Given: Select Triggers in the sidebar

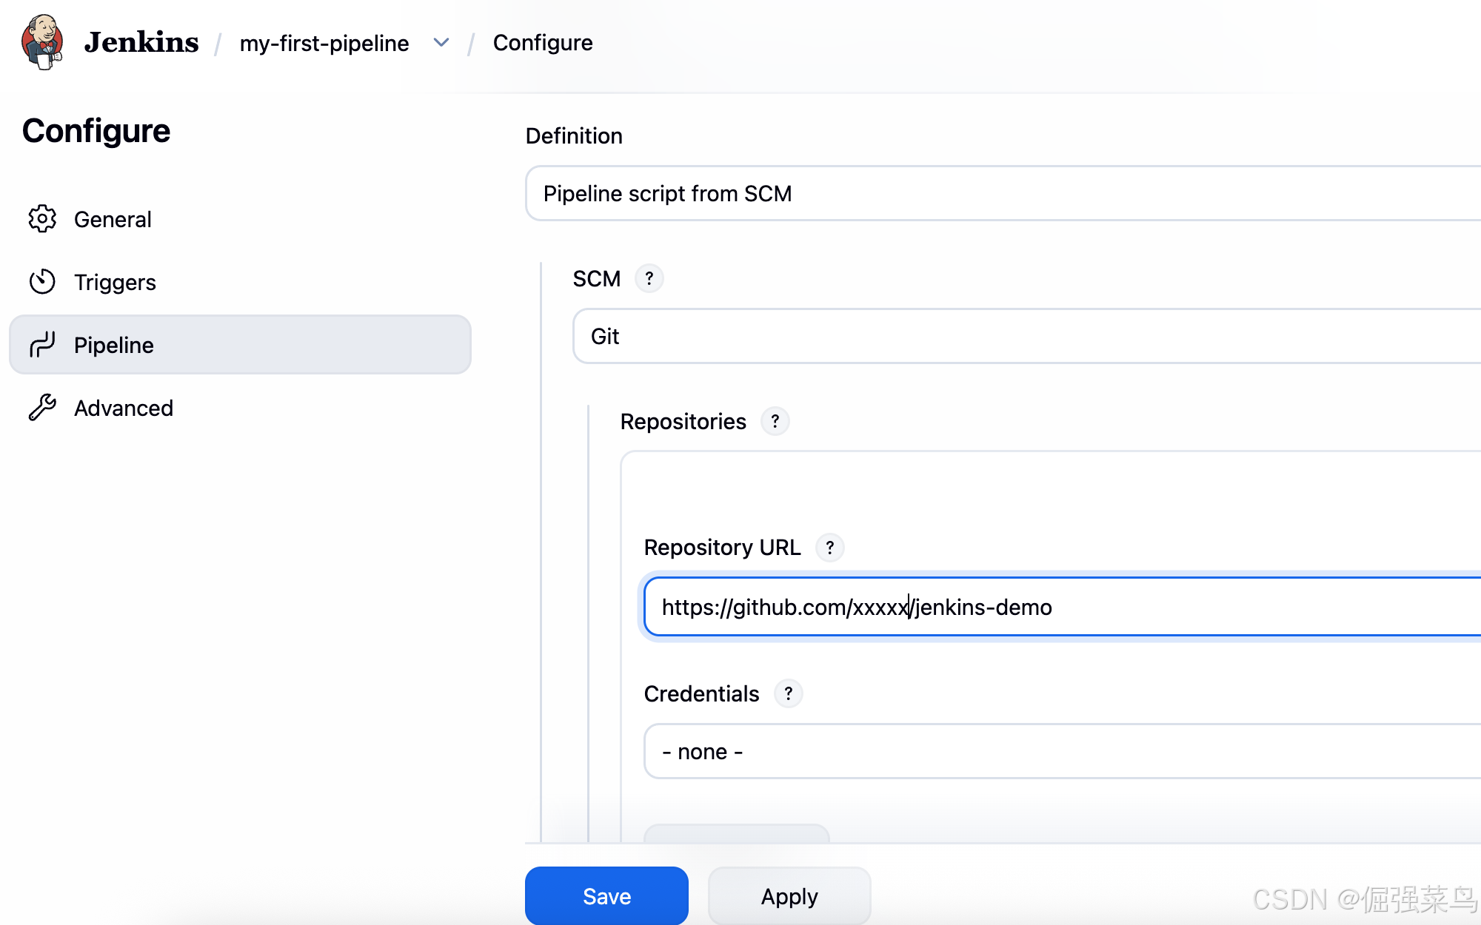Looking at the screenshot, I should [x=115, y=283].
